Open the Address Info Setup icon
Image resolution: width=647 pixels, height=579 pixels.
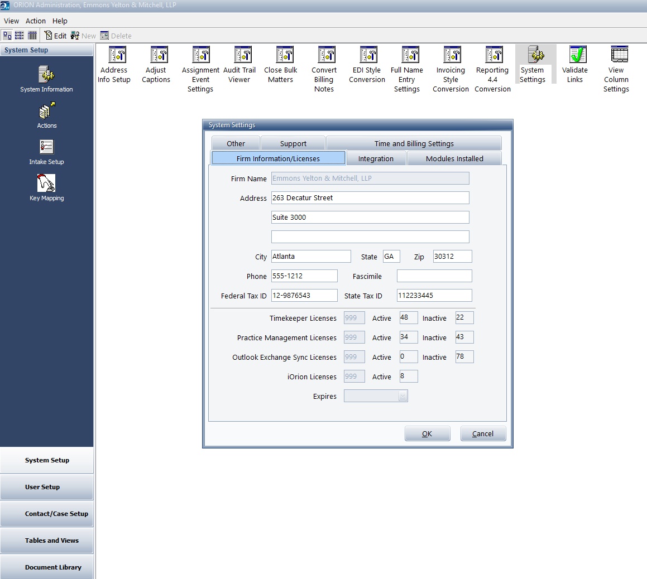114,65
